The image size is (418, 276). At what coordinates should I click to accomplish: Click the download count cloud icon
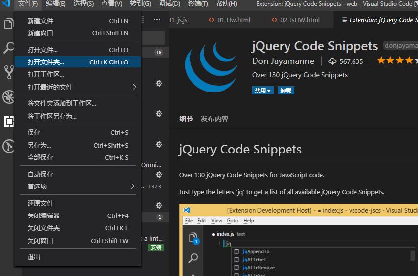coord(332,61)
